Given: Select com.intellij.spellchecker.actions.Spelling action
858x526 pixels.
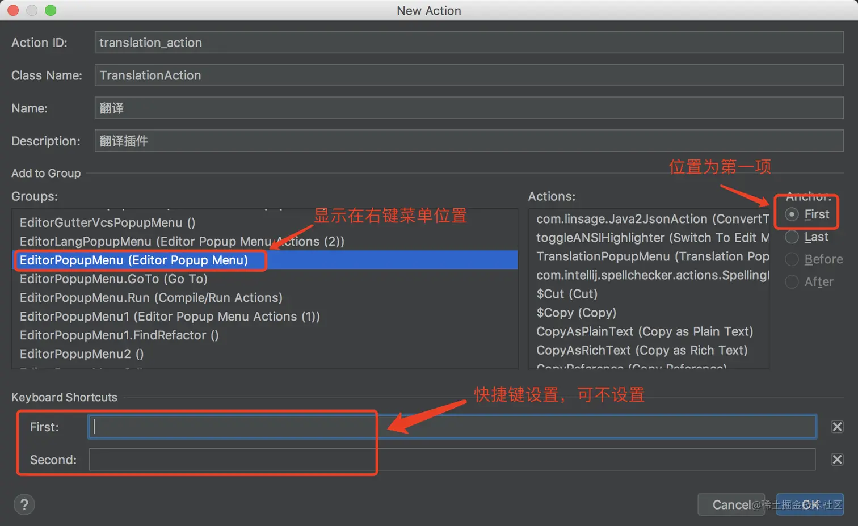Looking at the screenshot, I should pos(649,275).
